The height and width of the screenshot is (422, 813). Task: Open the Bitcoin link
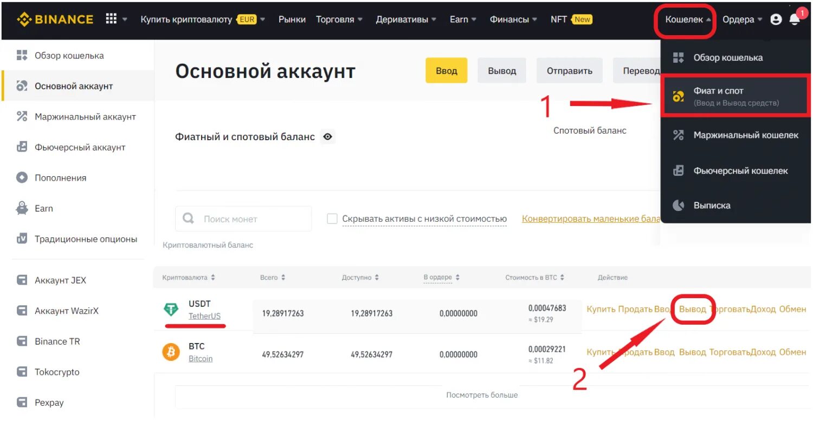(x=201, y=359)
